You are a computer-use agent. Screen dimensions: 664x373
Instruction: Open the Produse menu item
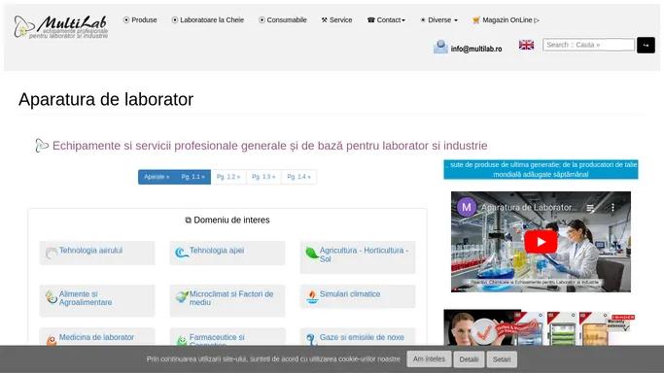coord(140,19)
